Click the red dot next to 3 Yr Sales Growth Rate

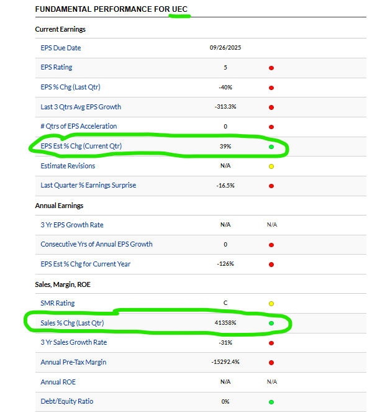271,343
